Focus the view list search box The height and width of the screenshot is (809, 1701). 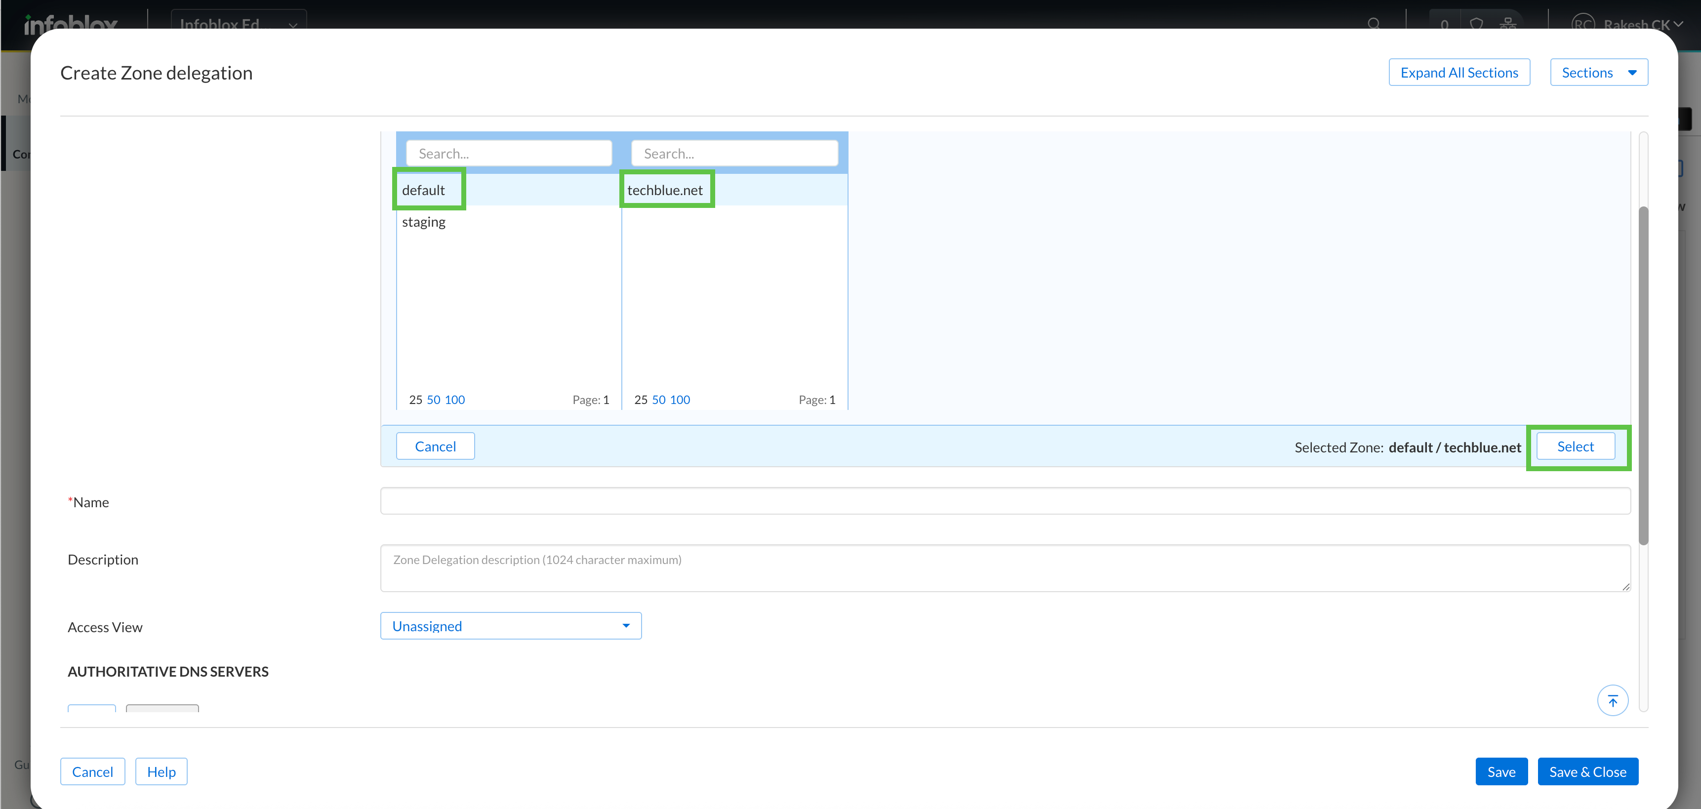(508, 154)
